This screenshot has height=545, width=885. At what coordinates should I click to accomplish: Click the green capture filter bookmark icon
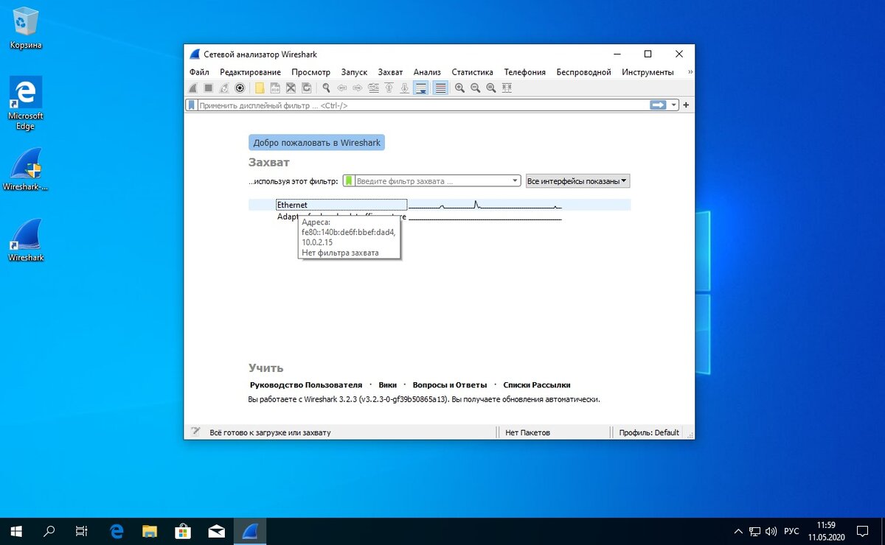(349, 181)
